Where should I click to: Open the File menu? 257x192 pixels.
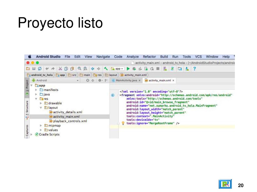(x=67, y=57)
